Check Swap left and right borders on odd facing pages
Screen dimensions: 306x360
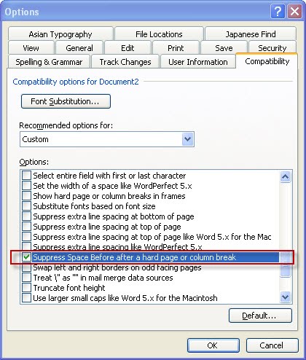[26, 267]
